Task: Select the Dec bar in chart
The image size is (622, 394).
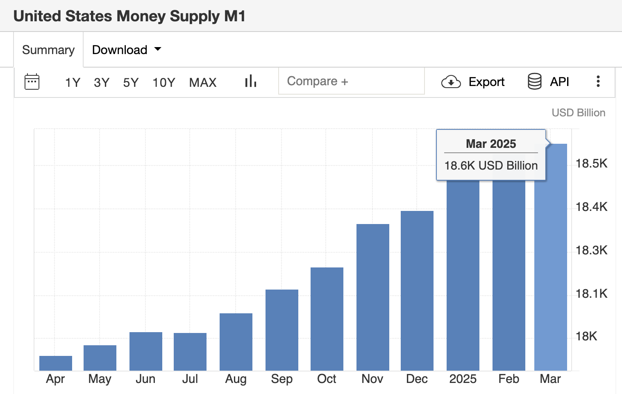Action: click(417, 291)
